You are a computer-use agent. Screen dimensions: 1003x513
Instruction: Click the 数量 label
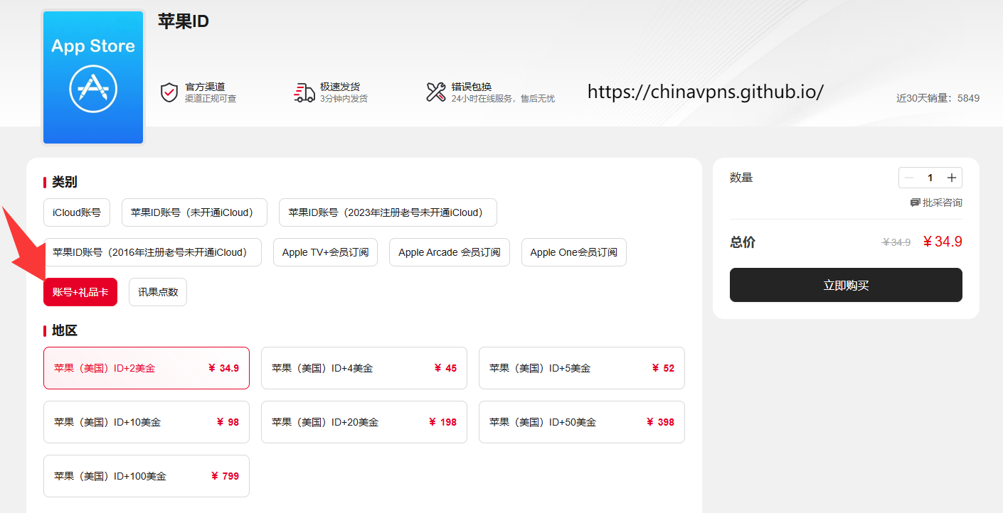(741, 178)
